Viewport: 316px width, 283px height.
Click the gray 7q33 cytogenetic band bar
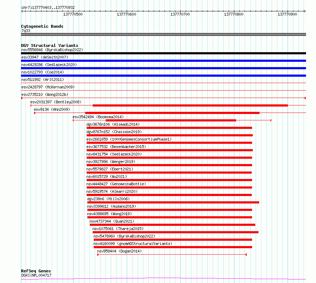[x=163, y=34]
